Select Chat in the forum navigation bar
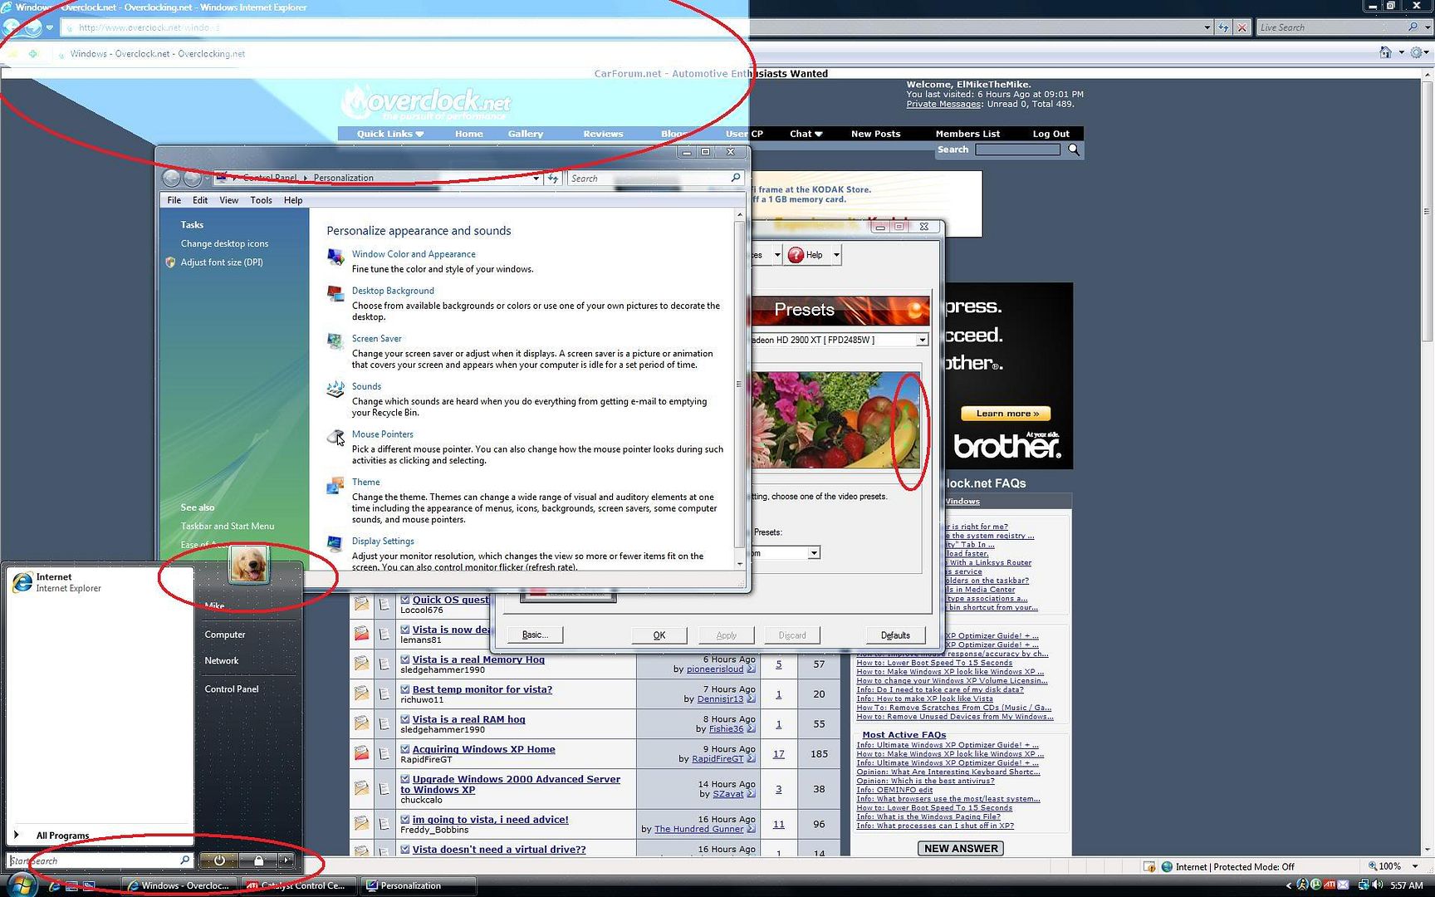The height and width of the screenshot is (897, 1435). pyautogui.click(x=800, y=134)
